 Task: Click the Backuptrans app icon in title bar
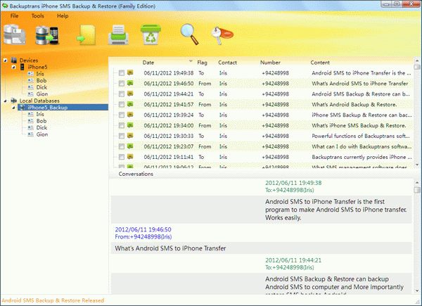pyautogui.click(x=5, y=6)
